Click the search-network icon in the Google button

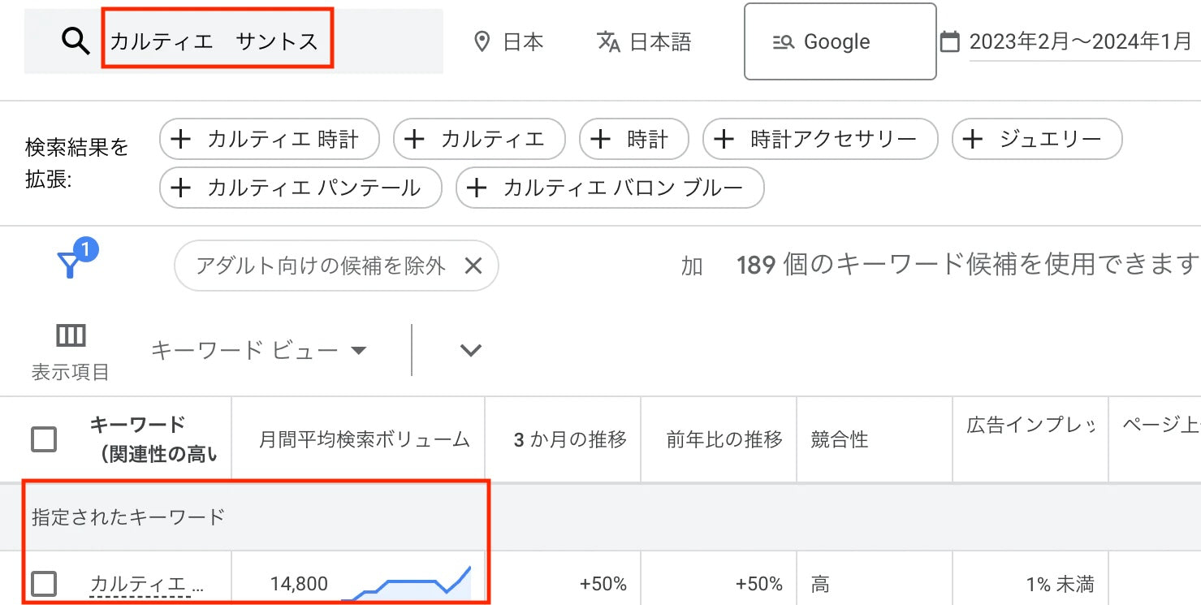[x=783, y=42]
